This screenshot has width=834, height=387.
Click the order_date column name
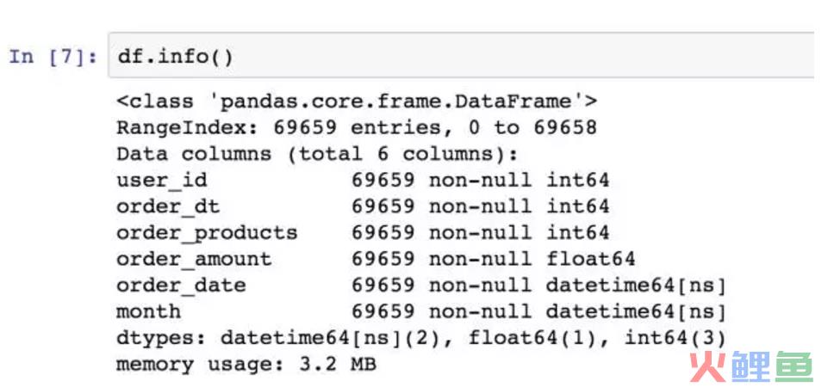coord(181,286)
